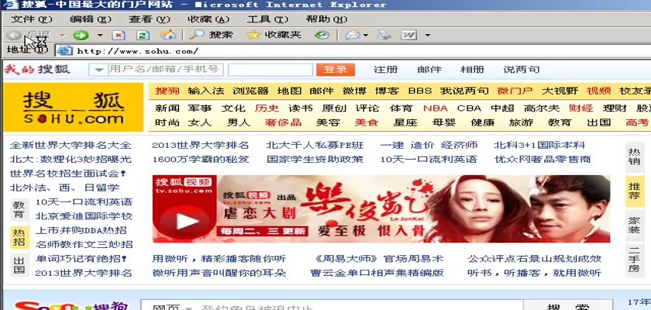Open 北大千人私募PE班 link
Viewport: 651px width, 310px height.
click(315, 145)
